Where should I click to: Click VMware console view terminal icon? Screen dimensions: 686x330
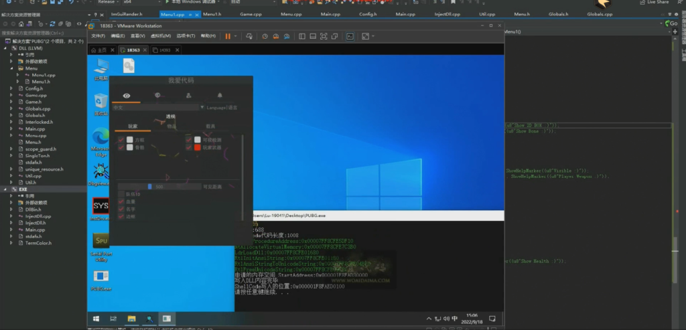tap(350, 36)
